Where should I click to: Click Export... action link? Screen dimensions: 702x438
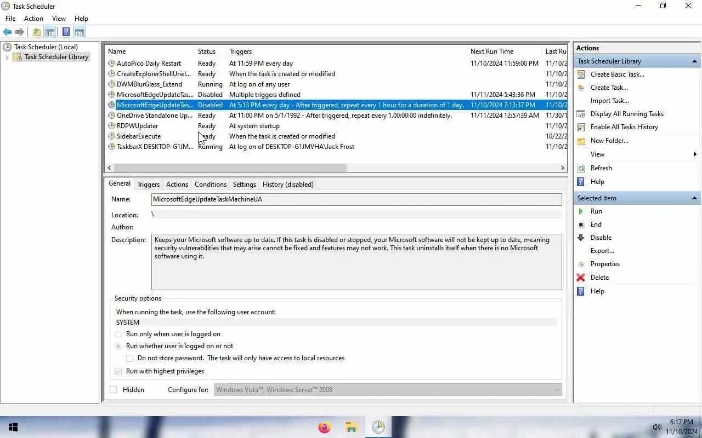(x=602, y=251)
